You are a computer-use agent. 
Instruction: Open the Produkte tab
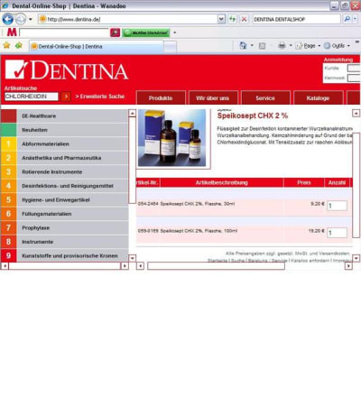[161, 98]
